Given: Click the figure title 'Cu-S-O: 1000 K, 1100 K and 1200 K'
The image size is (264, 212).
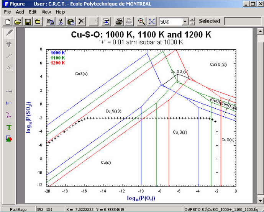Looking at the screenshot, I should pos(141,34).
